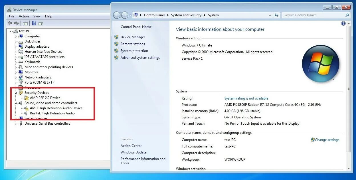The image size is (356, 180).
Task: Open the Action Center link
Action: pos(131,146)
